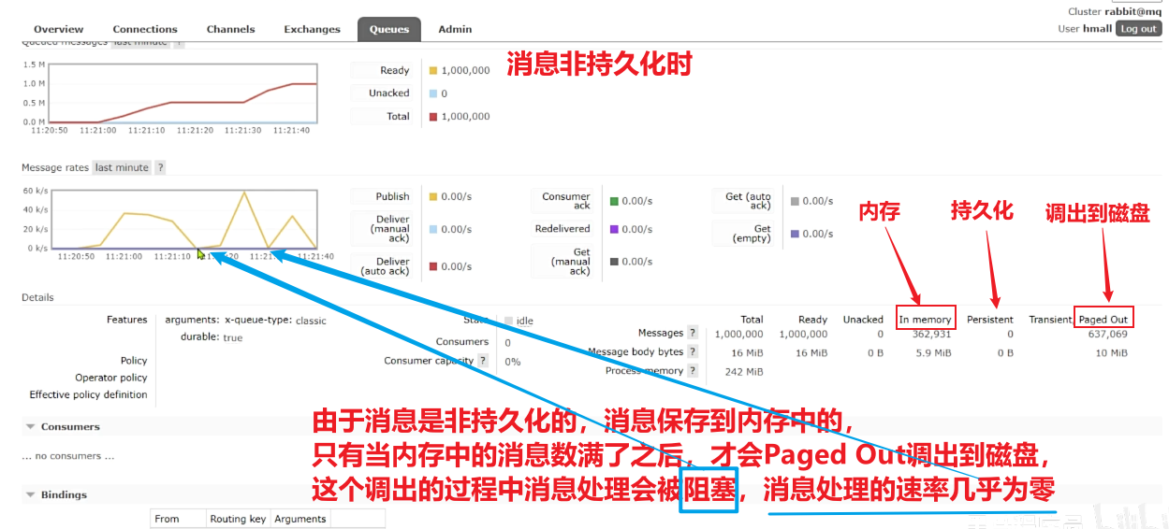Open the Connections tab
Screen dimensions: 1169x529
(x=145, y=29)
